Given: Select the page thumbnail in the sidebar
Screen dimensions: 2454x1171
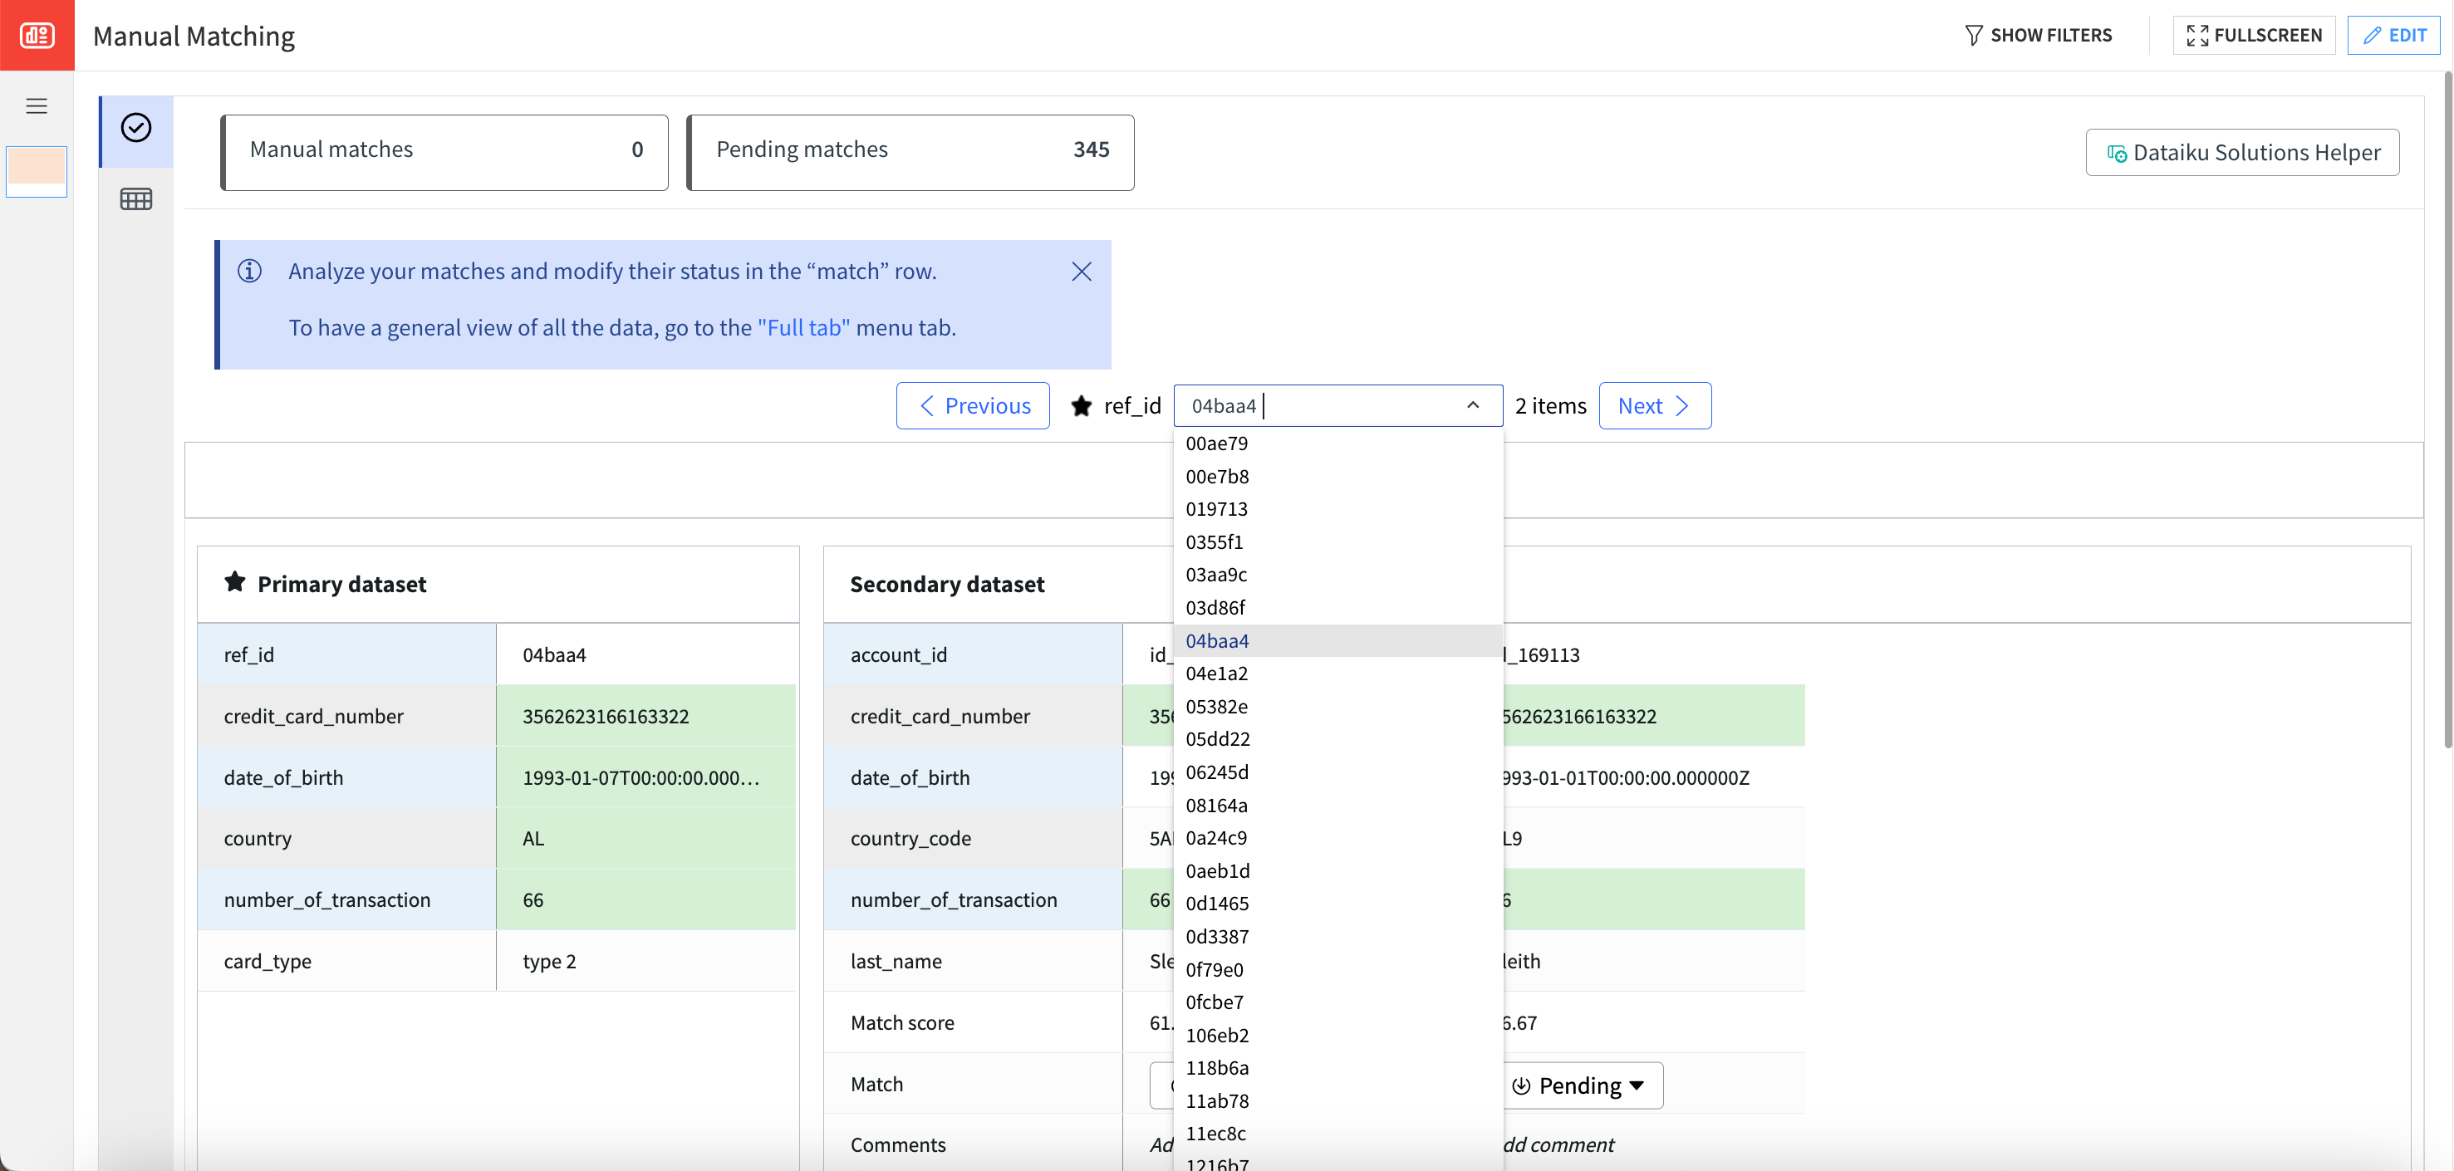Looking at the screenshot, I should tap(37, 171).
